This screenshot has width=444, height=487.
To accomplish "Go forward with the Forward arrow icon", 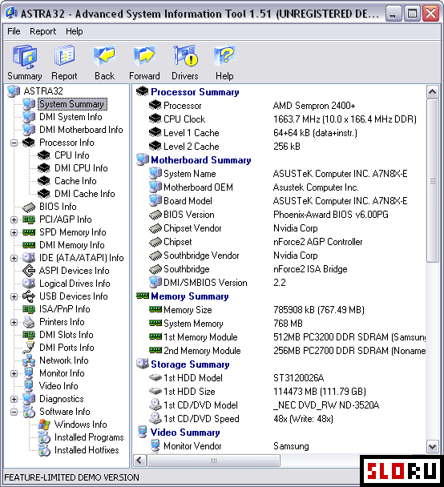I will click(144, 55).
